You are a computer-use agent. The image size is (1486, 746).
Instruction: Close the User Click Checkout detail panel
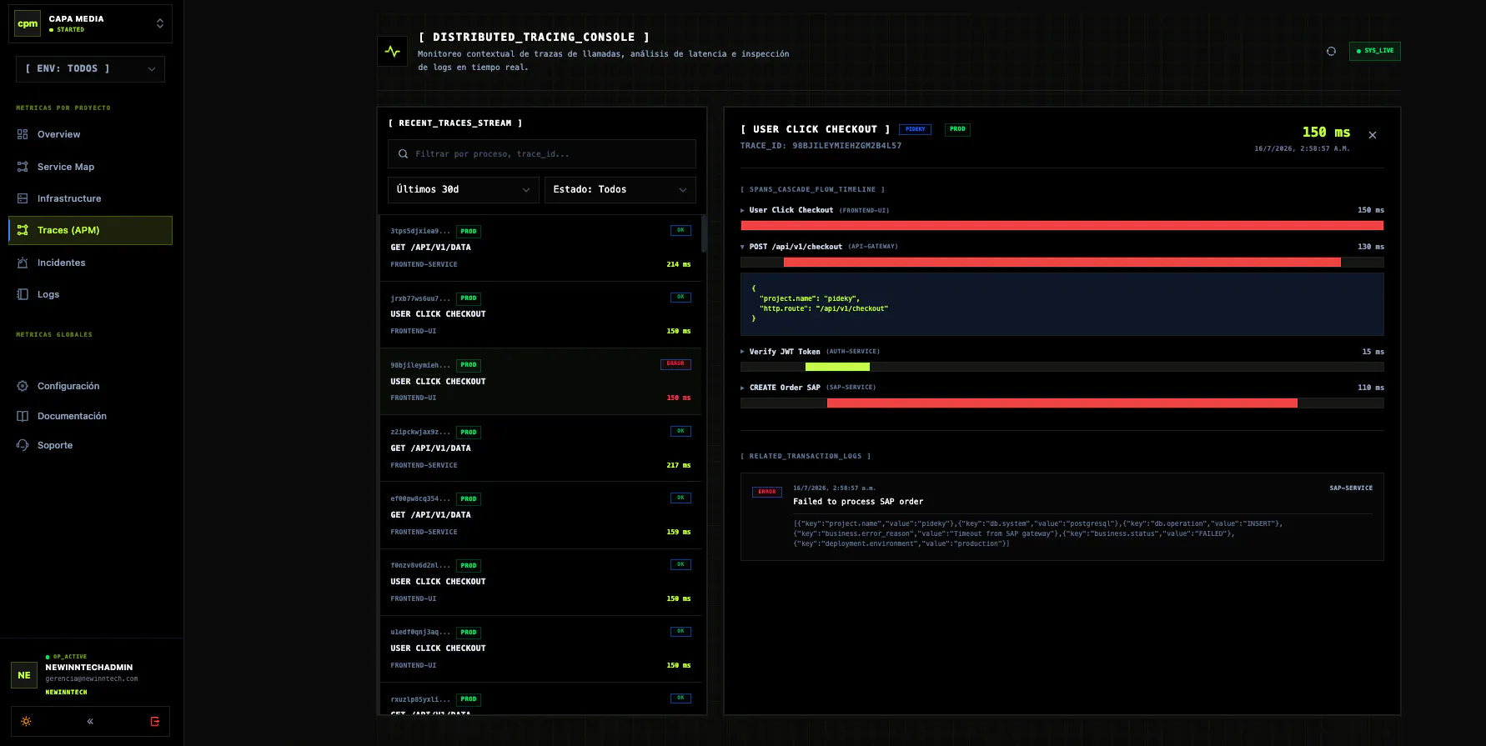coord(1373,135)
